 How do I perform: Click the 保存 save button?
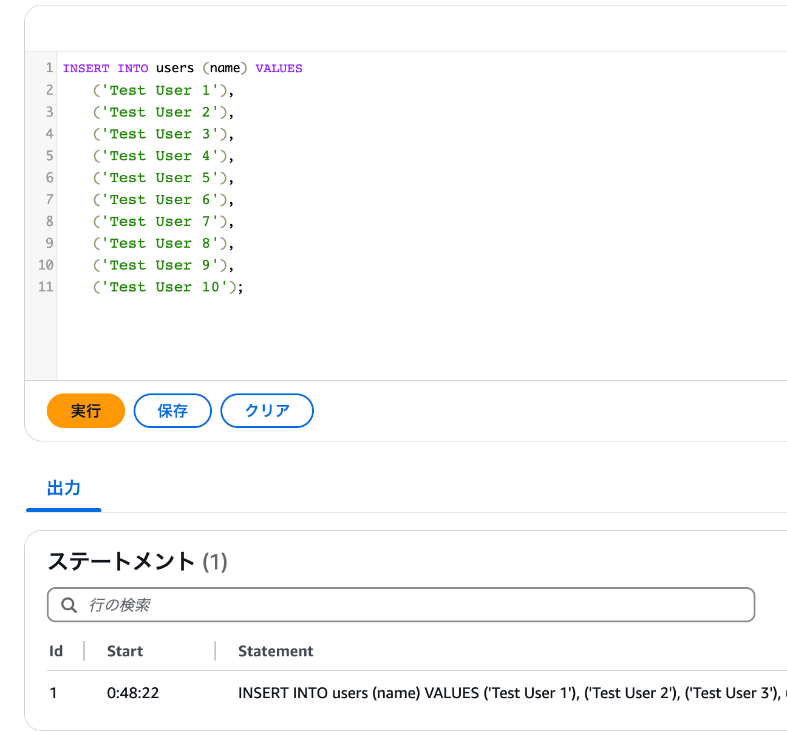pos(172,411)
